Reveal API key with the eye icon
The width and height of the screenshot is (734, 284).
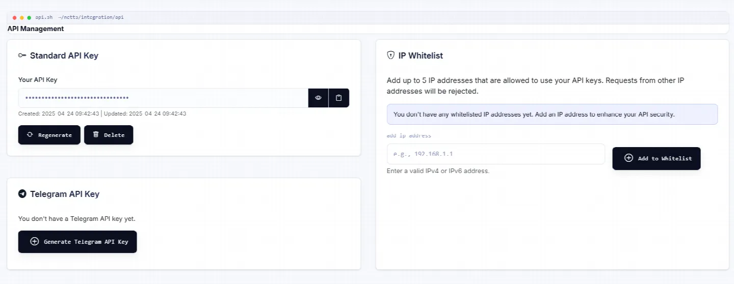click(x=318, y=98)
